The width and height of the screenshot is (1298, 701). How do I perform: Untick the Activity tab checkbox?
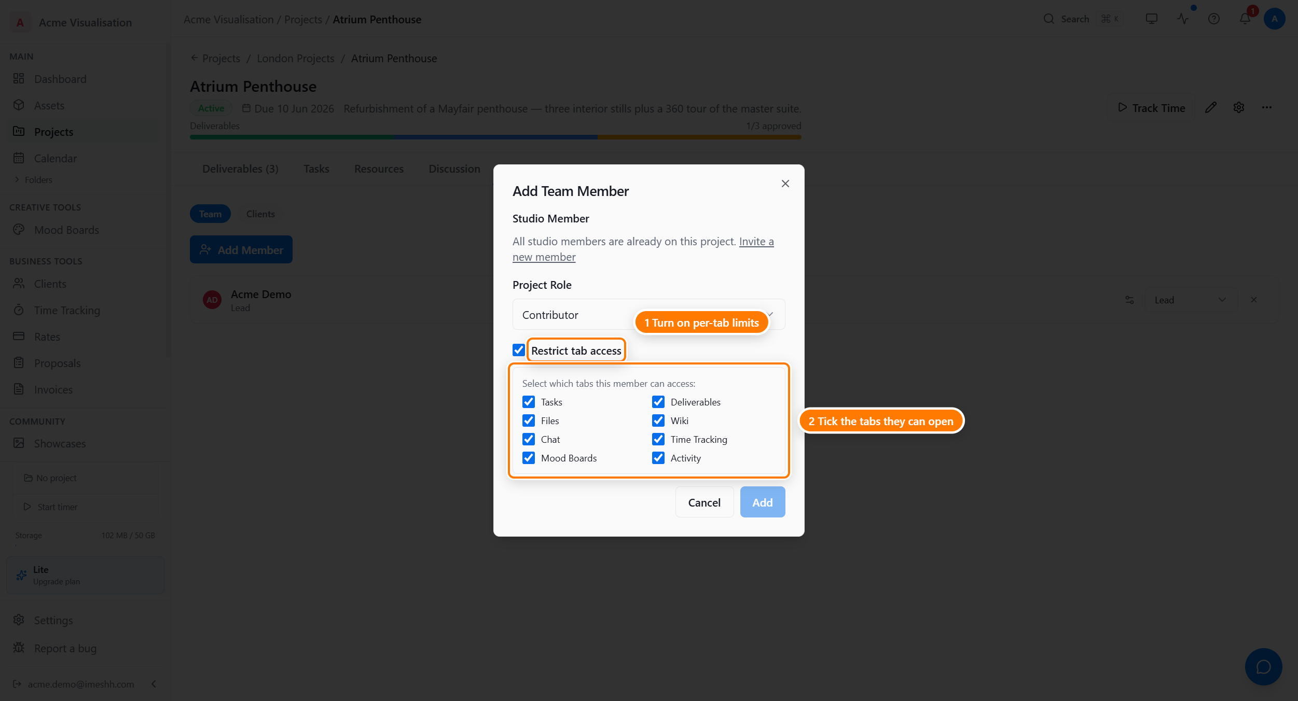coord(658,458)
